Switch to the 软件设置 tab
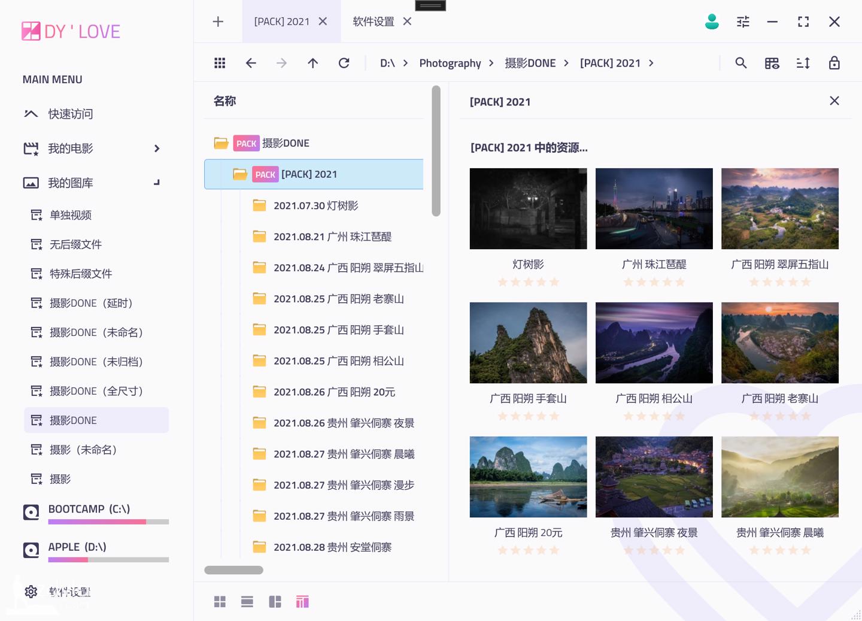 click(374, 22)
